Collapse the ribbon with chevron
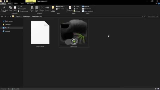Screen dimensions: 160x90 click(156, 4)
